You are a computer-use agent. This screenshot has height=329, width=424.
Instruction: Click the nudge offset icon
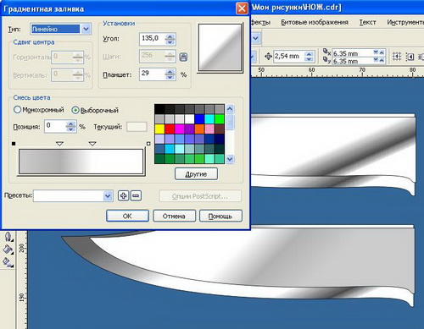click(268, 57)
